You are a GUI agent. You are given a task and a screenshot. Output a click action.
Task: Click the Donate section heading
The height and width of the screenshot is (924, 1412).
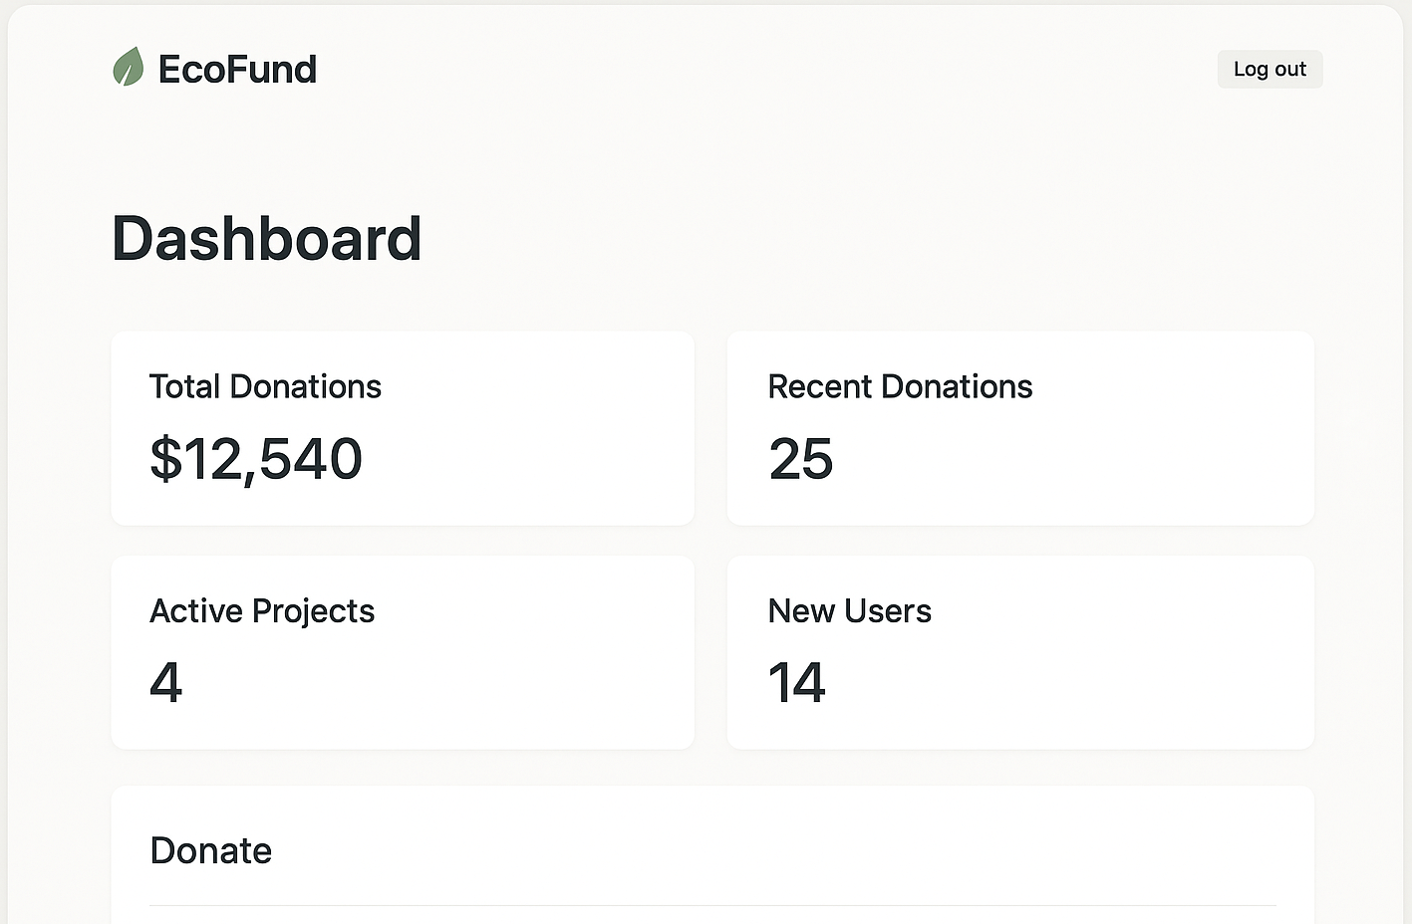tap(210, 850)
